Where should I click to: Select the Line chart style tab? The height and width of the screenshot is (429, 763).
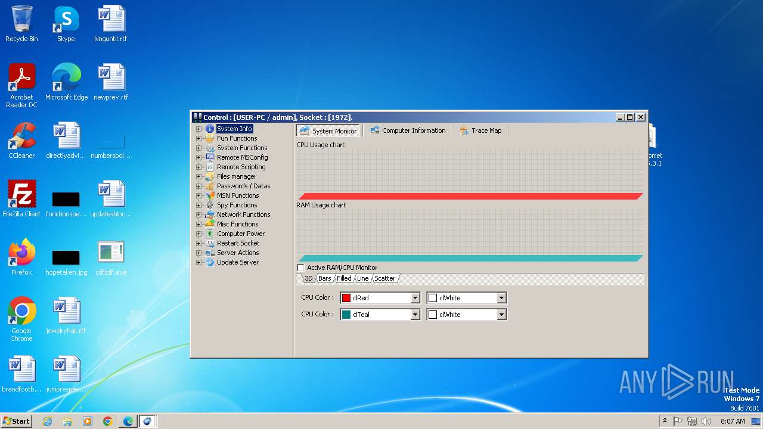coord(363,278)
